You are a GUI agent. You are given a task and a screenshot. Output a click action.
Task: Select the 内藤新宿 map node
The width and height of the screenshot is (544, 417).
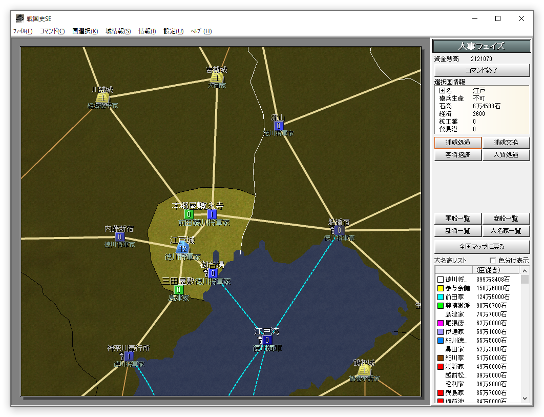click(119, 236)
